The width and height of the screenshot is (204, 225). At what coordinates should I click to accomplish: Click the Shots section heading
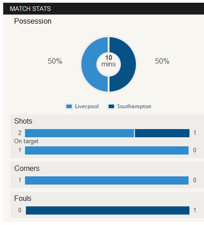23,121
